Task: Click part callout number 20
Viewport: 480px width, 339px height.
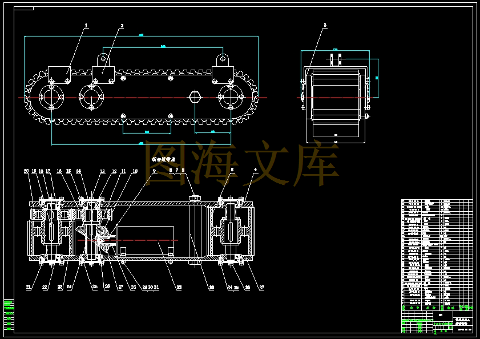Action: pyautogui.click(x=26, y=171)
